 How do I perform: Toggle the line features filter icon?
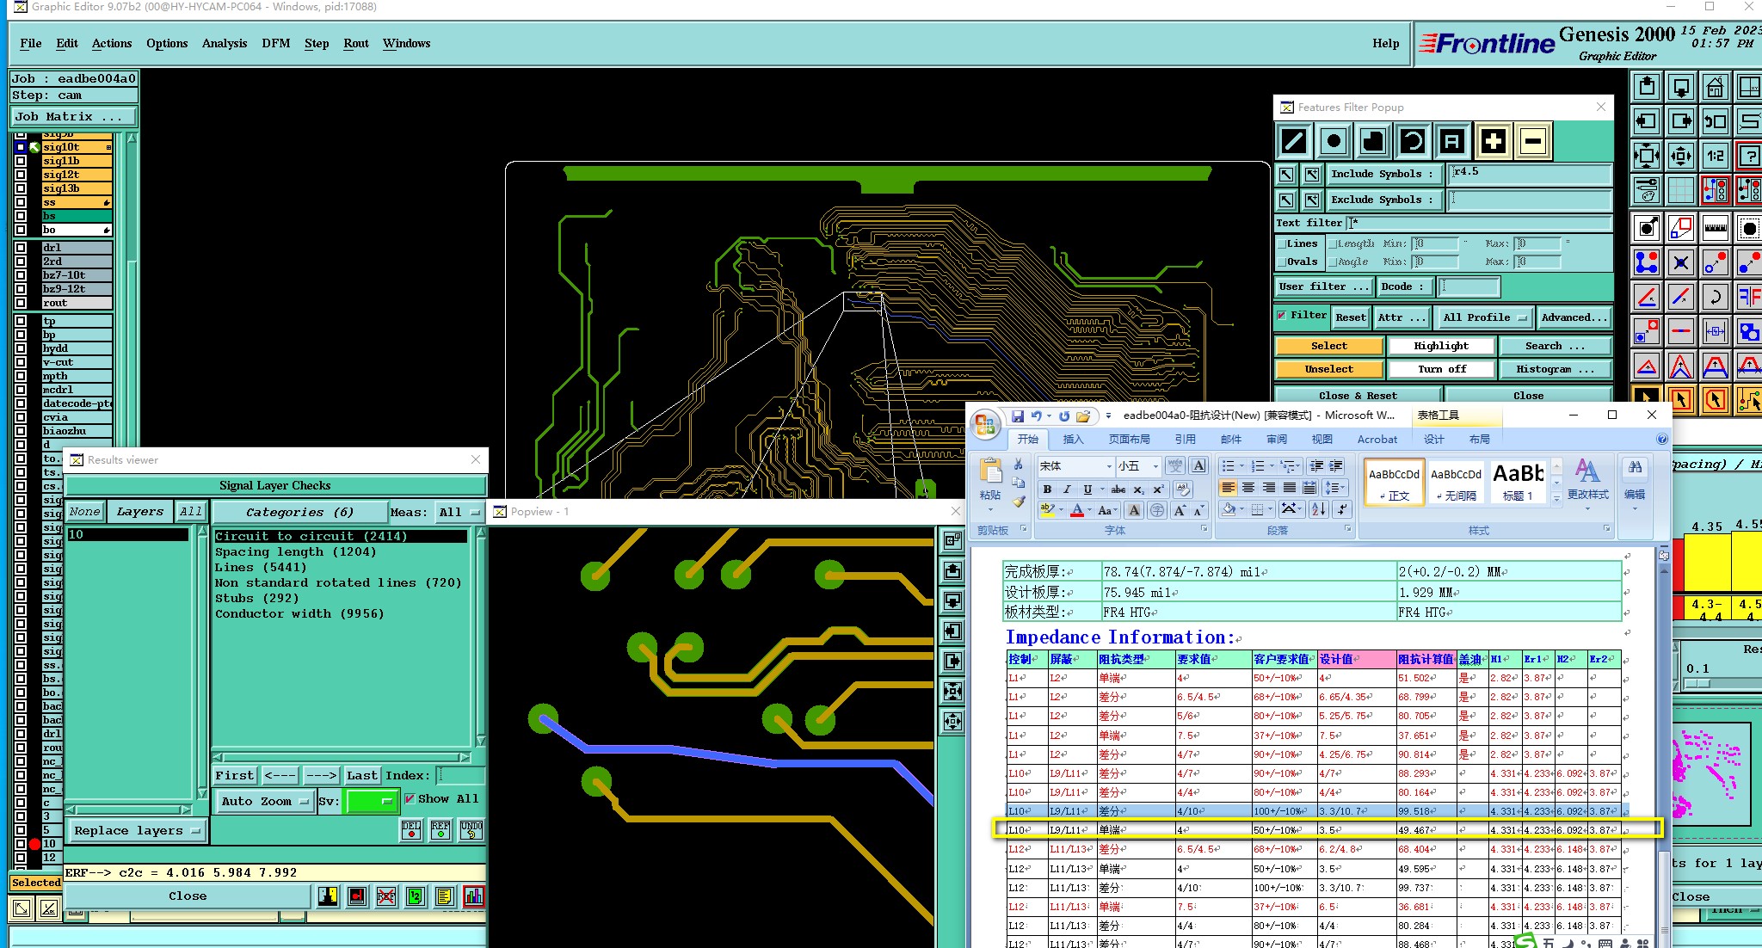pyautogui.click(x=1293, y=141)
